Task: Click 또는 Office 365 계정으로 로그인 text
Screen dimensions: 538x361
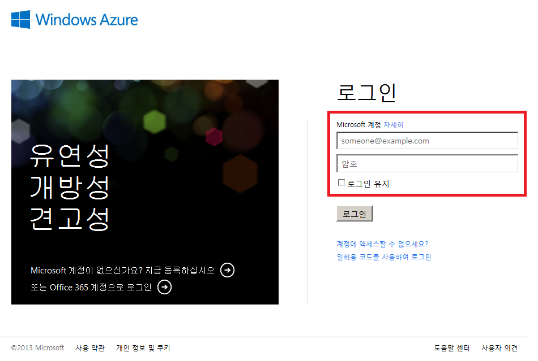Action: tap(91, 287)
